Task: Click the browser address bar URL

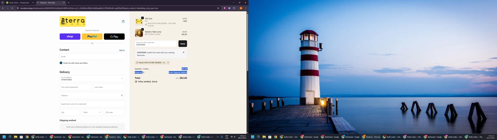Action: pos(89,8)
